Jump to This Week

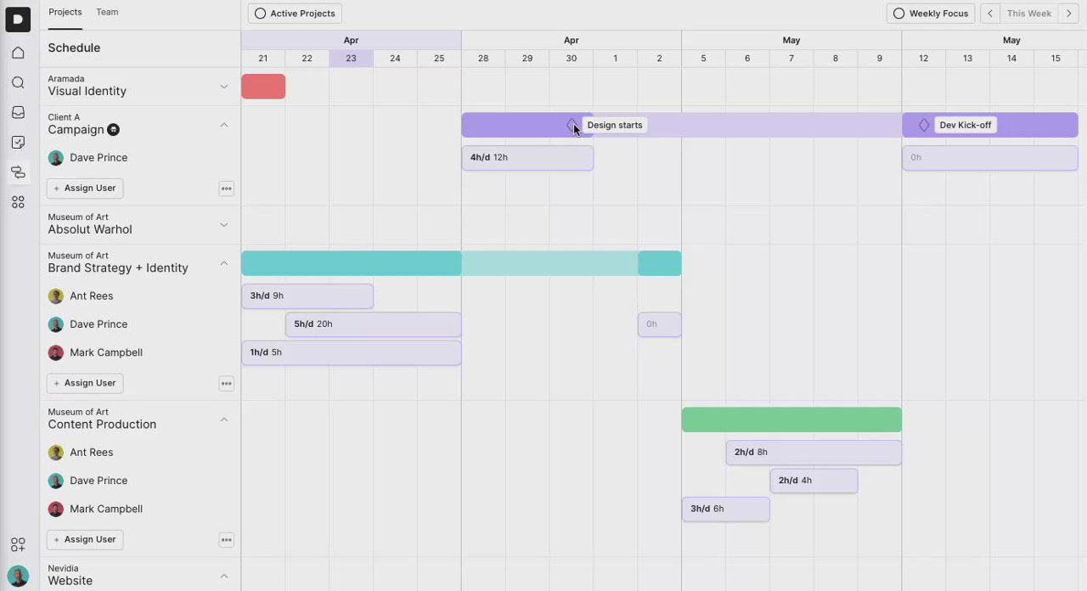(x=1029, y=14)
